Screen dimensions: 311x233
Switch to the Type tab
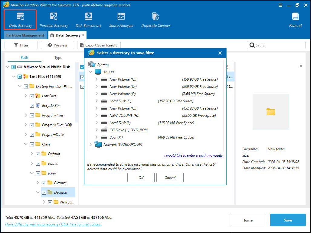(x=58, y=57)
